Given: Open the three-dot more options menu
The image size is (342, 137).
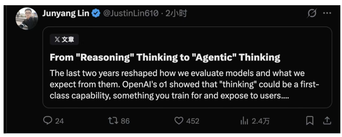Looking at the screenshot, I should [327, 13].
